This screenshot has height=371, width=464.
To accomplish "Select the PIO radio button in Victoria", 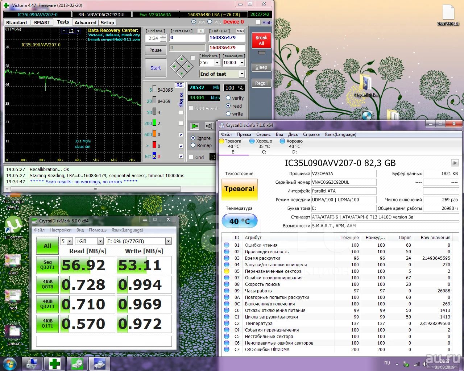I will coord(210,22).
